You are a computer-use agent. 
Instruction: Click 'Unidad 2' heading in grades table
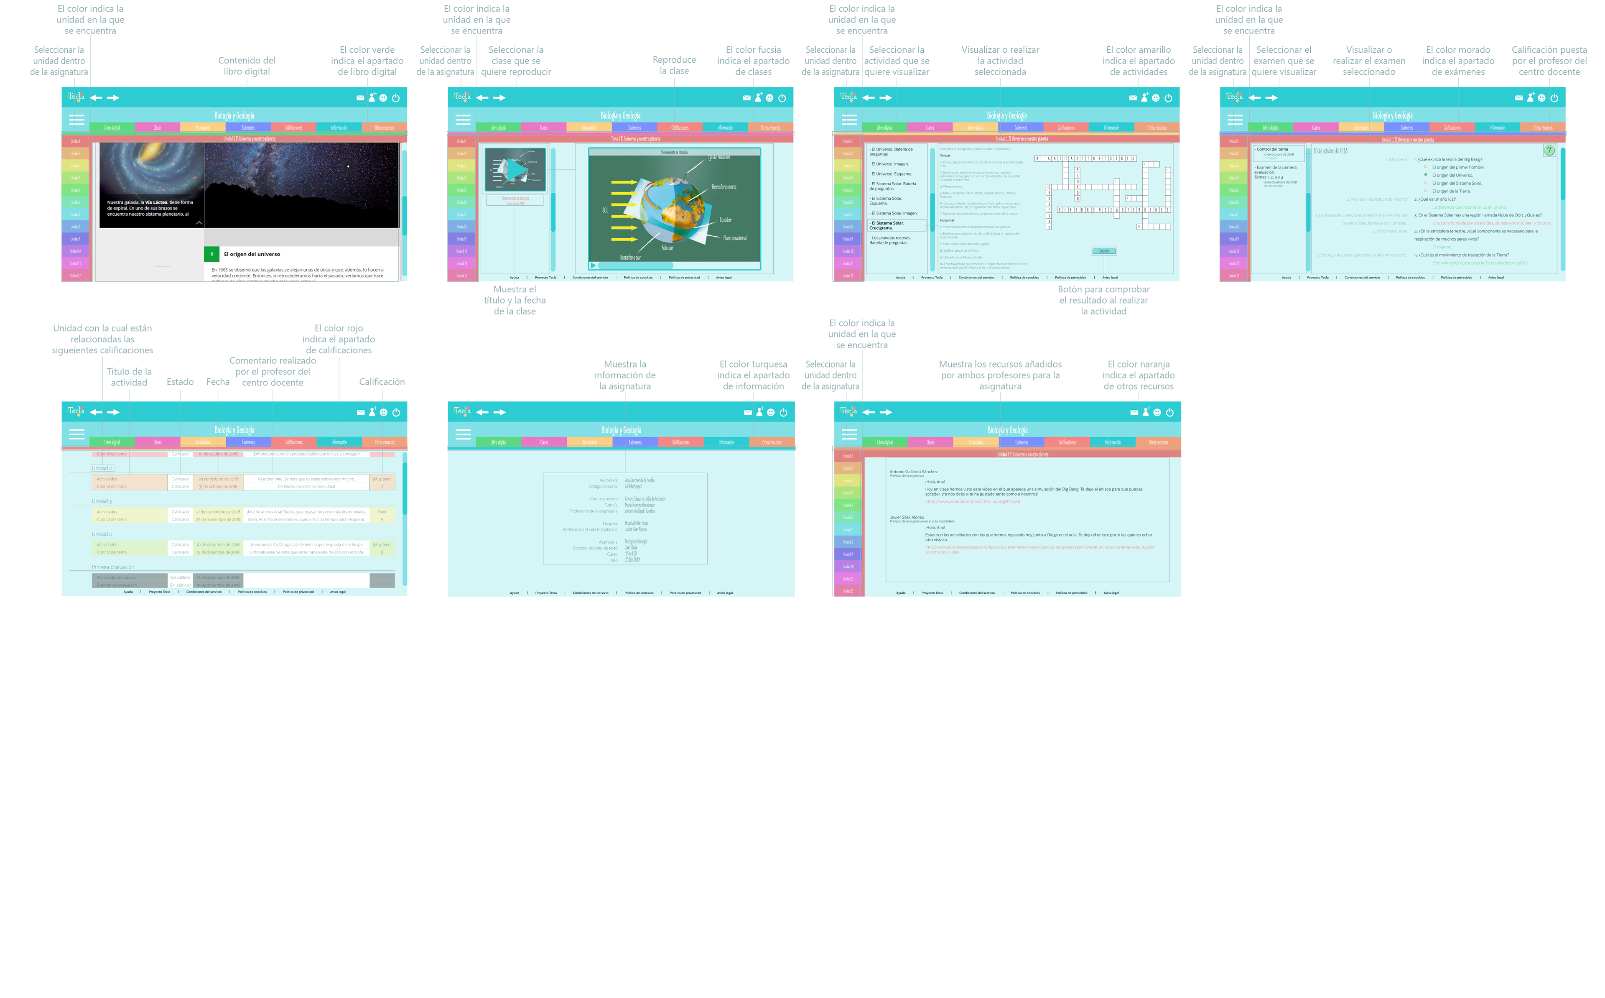(x=102, y=469)
